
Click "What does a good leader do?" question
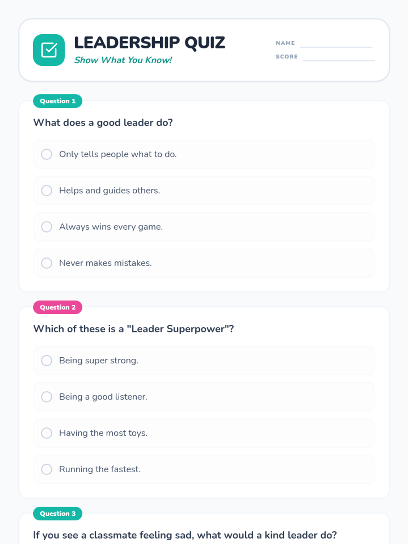coord(103,122)
